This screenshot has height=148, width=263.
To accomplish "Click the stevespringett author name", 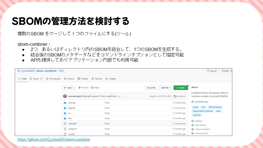I will pyautogui.click(x=75, y=96).
